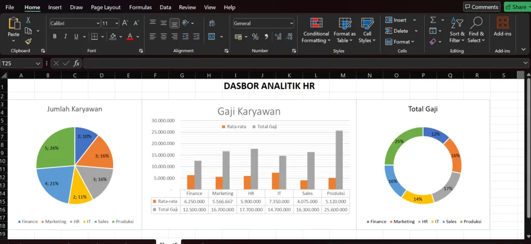Open Cell Styles gallery
Image resolution: width=531 pixels, height=244 pixels.
tap(367, 31)
